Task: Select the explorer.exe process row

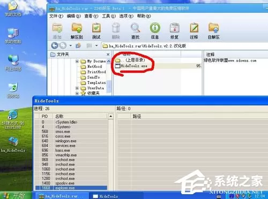Action: coord(71,188)
